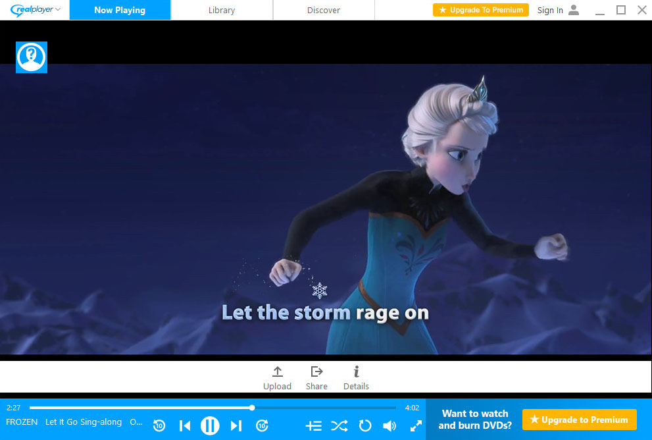
Task: Mute the volume speaker icon
Action: coord(389,426)
